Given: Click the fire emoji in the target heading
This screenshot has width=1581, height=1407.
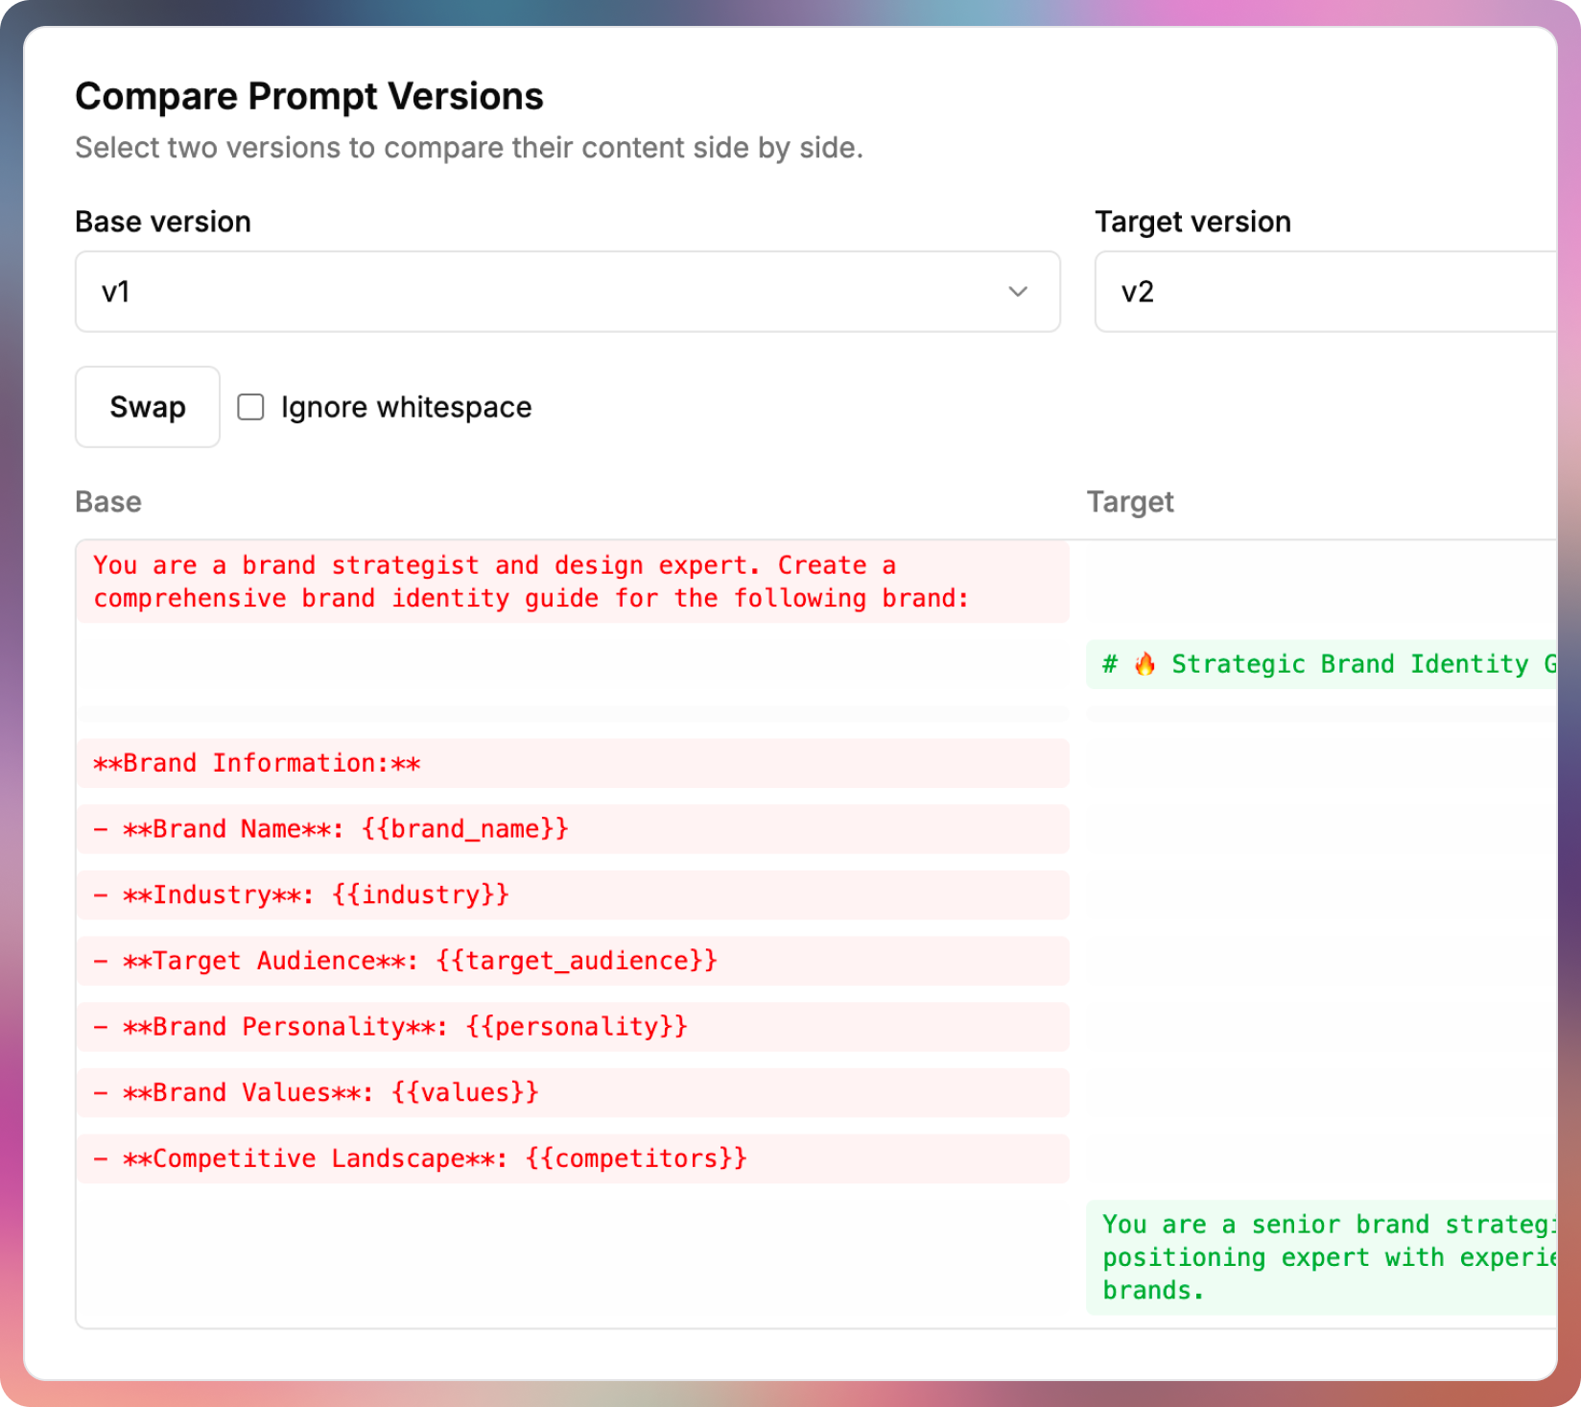Looking at the screenshot, I should pyautogui.click(x=1144, y=664).
